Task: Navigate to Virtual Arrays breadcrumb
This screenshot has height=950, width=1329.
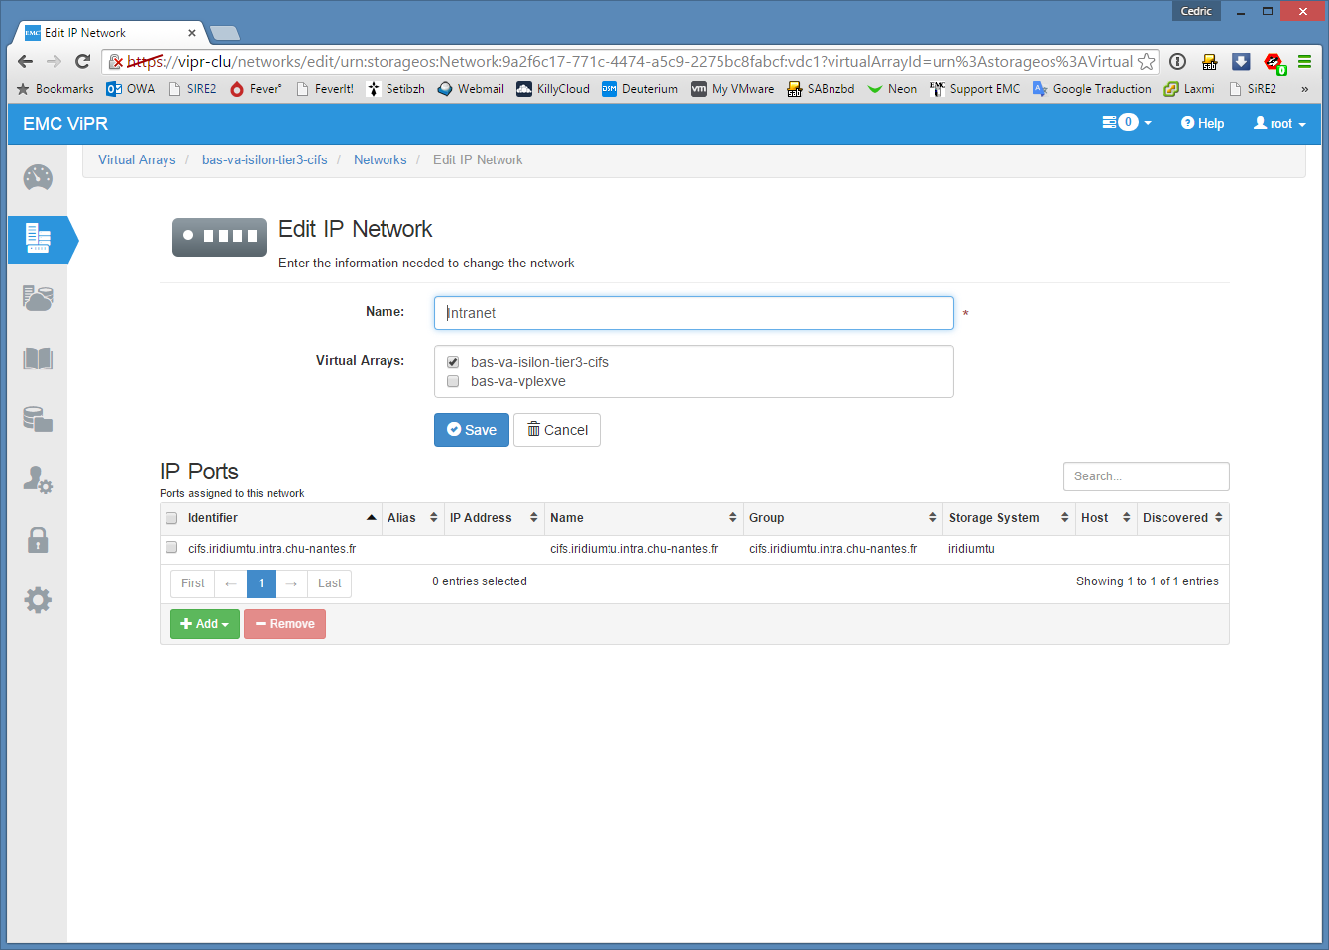Action: 137,159
